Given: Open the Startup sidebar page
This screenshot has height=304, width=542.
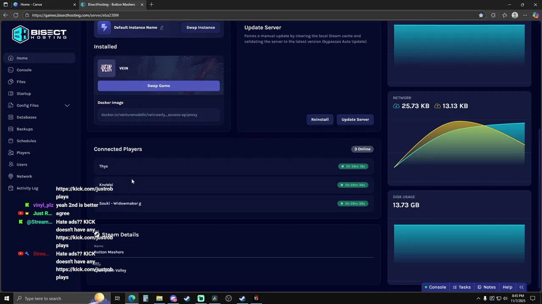Looking at the screenshot, I should coord(39,93).
